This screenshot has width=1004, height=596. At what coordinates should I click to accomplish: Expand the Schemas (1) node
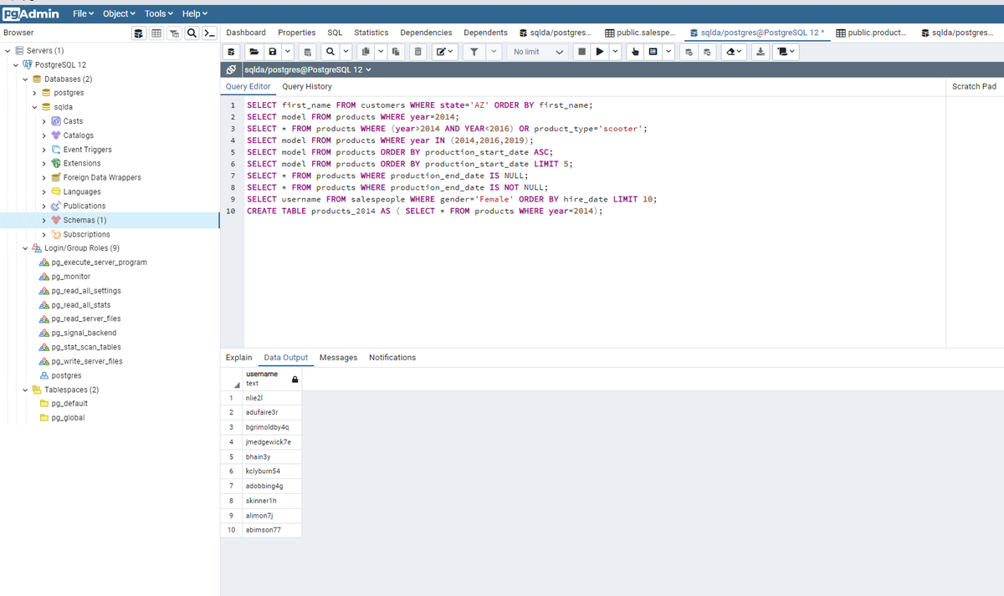(44, 220)
